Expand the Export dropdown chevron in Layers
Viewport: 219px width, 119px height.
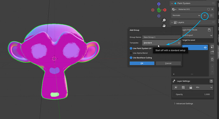point(211,36)
